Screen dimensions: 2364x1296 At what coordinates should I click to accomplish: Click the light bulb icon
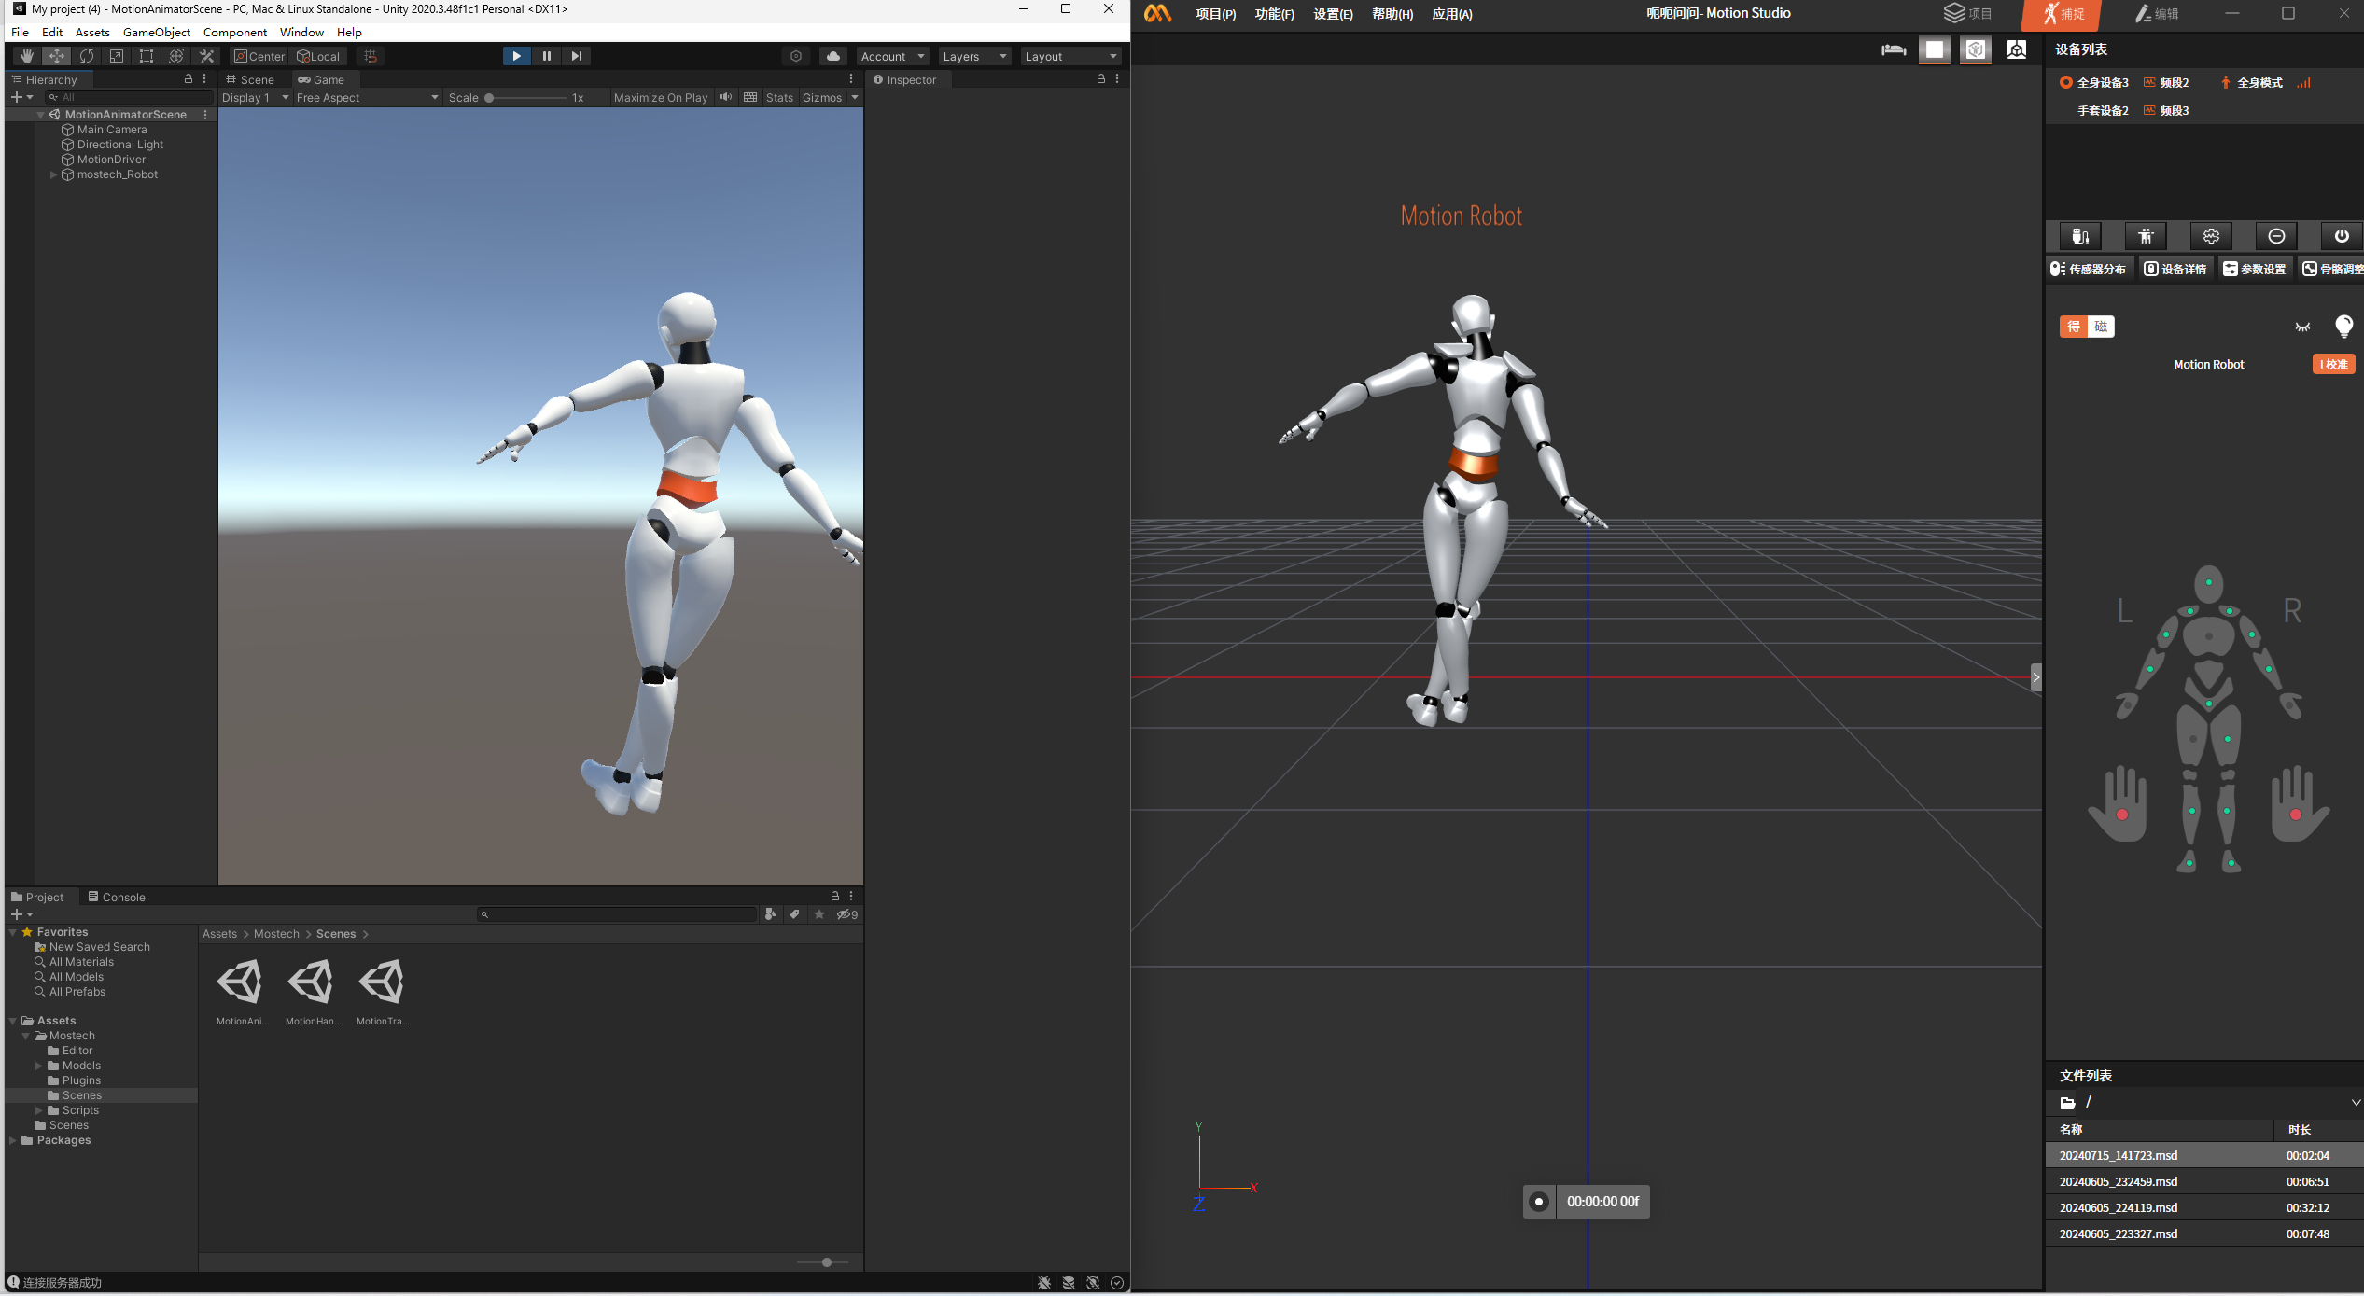coord(2343,326)
